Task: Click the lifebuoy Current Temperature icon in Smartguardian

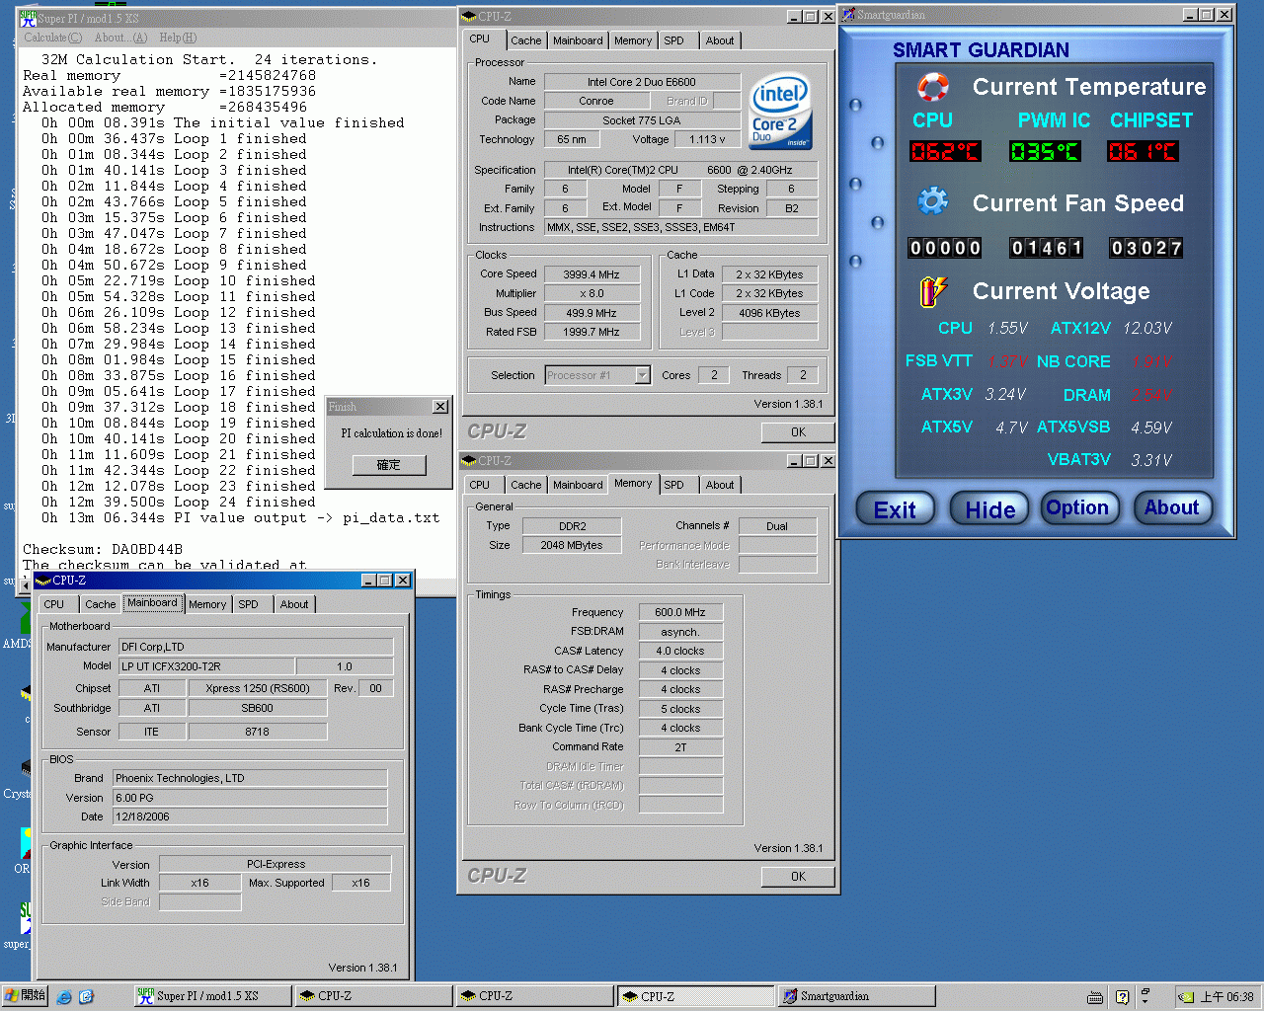Action: pyautogui.click(x=932, y=87)
